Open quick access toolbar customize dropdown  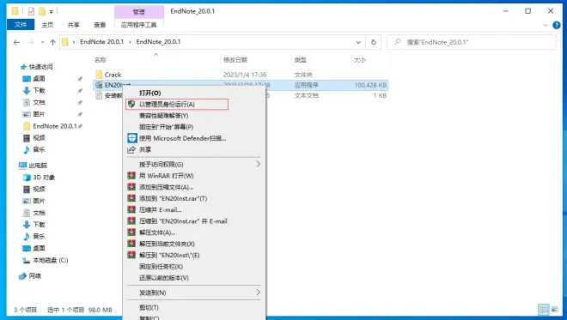pyautogui.click(x=52, y=11)
